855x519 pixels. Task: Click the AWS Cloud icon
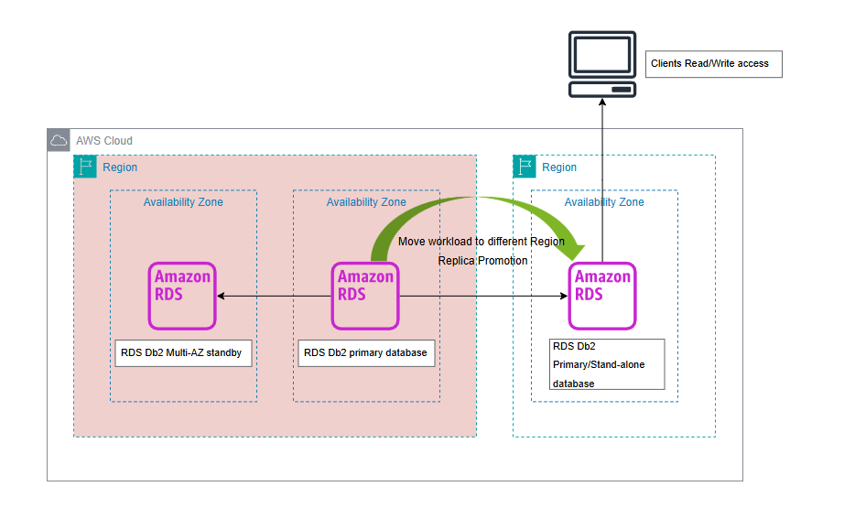pyautogui.click(x=59, y=140)
